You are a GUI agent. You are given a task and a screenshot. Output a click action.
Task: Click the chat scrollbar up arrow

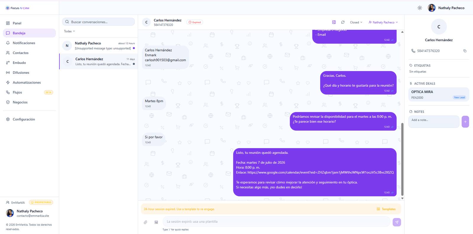click(x=402, y=32)
